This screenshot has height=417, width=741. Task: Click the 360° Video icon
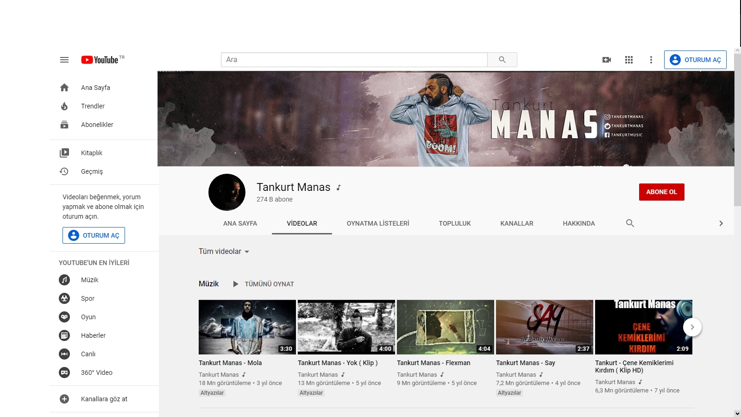[x=64, y=373]
